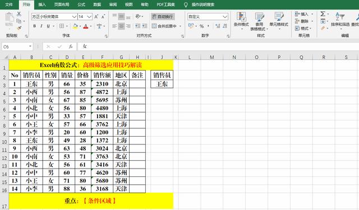Expand the 格式 cells dropdown

click(x=310, y=29)
